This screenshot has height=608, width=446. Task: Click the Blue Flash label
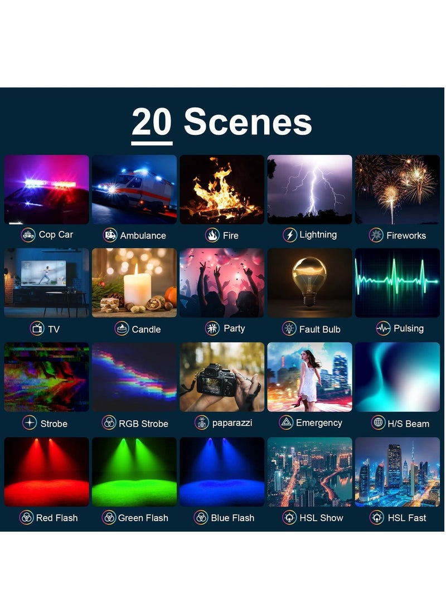pos(232,518)
